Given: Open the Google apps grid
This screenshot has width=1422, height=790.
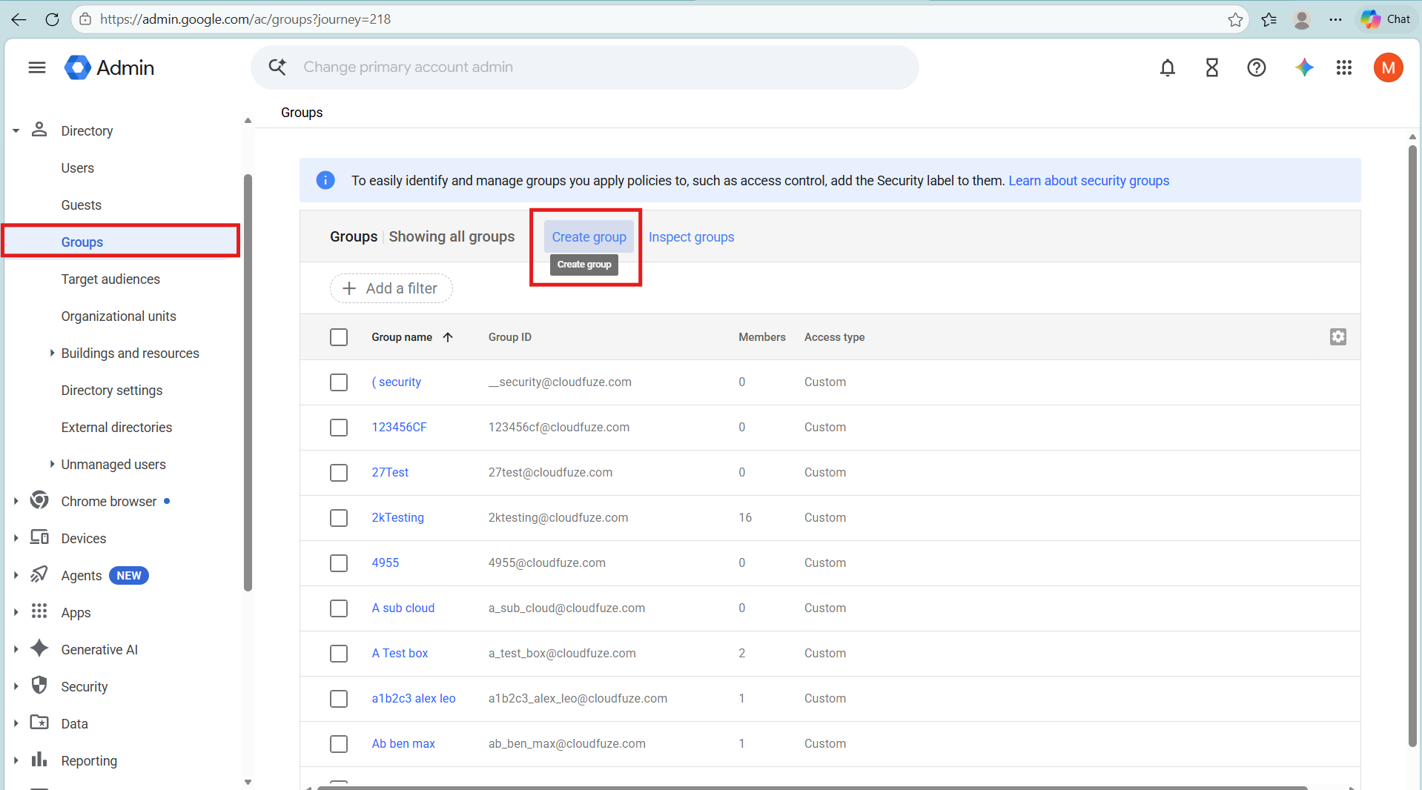Looking at the screenshot, I should [x=1344, y=67].
